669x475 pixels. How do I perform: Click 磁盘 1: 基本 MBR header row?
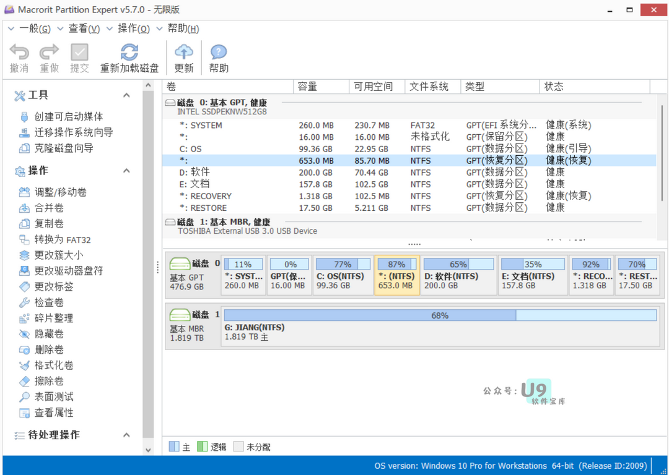[409, 226]
